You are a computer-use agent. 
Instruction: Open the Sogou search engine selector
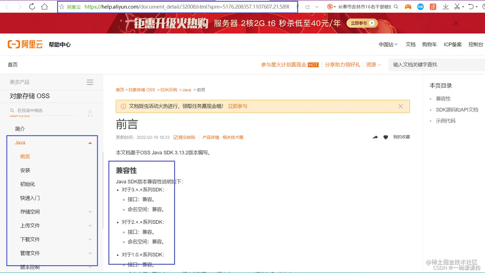[x=331, y=7]
